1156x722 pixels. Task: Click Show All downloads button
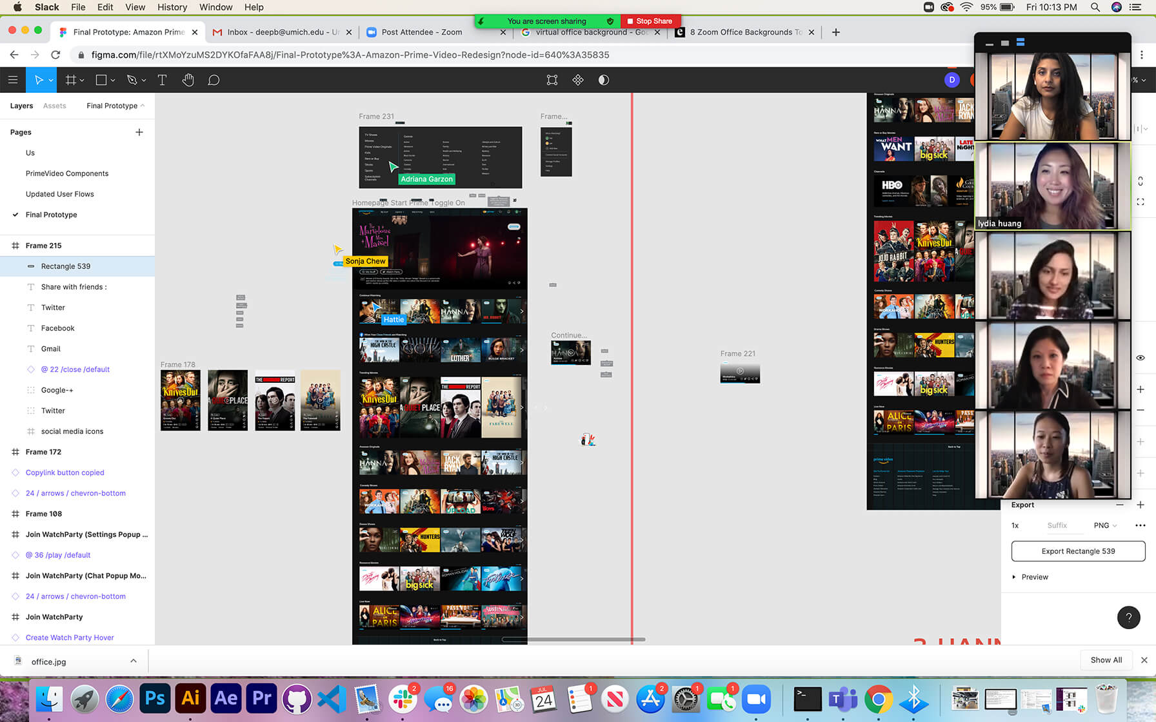[x=1106, y=660]
